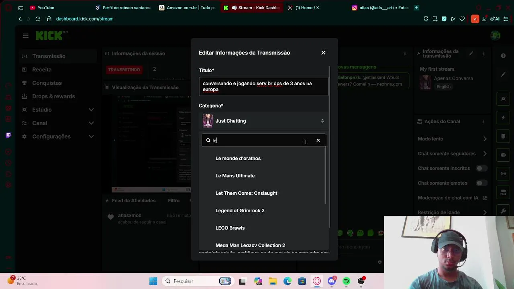514x289 pixels.
Task: Open Transmissão in the sidebar
Action: [59, 56]
